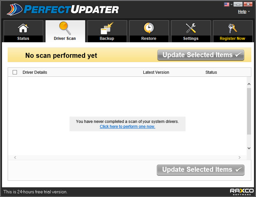This screenshot has width=256, height=197.
Task: Click bottom Update Selected Items button
Action: 201,170
